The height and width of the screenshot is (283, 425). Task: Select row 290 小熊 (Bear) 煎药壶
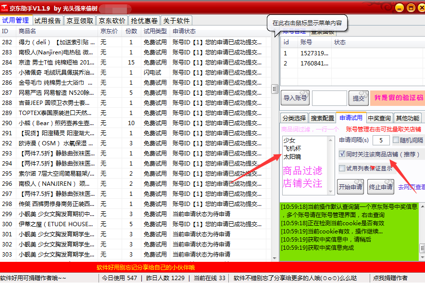tap(135, 123)
